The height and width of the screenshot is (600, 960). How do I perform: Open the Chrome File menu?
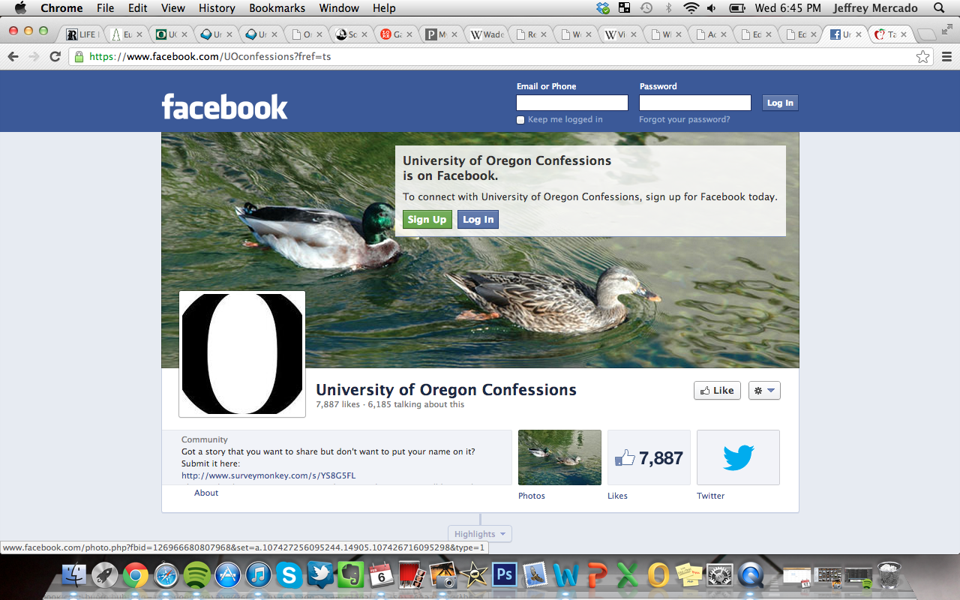click(105, 8)
